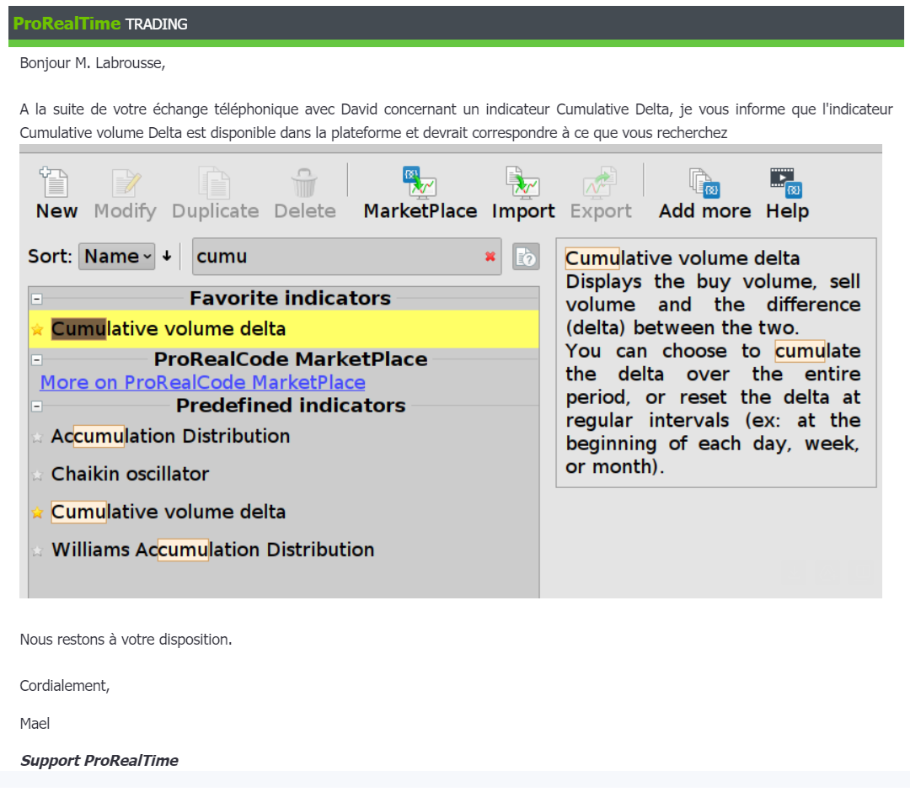Viewport: 910px width, 797px height.
Task: Collapse the ProRealCode MarketPlace section
Action: (36, 360)
